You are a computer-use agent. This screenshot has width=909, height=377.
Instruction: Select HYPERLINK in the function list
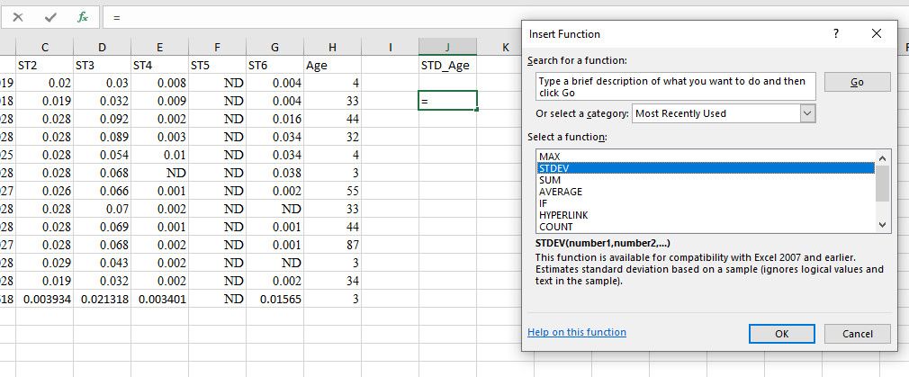point(706,215)
